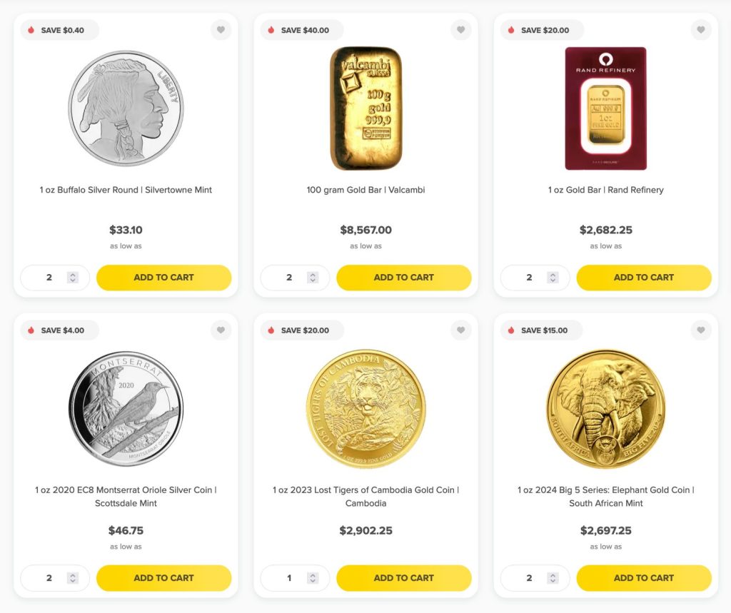This screenshot has height=613, width=731.
Task: Change quantity stepper for Valcambi Gold Bar
Action: [x=312, y=278]
